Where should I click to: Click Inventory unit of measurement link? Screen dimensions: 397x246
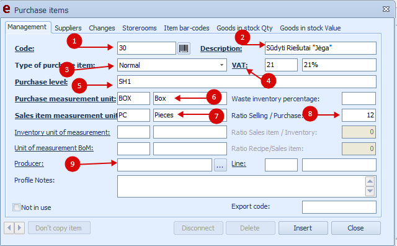pyautogui.click(x=62, y=132)
